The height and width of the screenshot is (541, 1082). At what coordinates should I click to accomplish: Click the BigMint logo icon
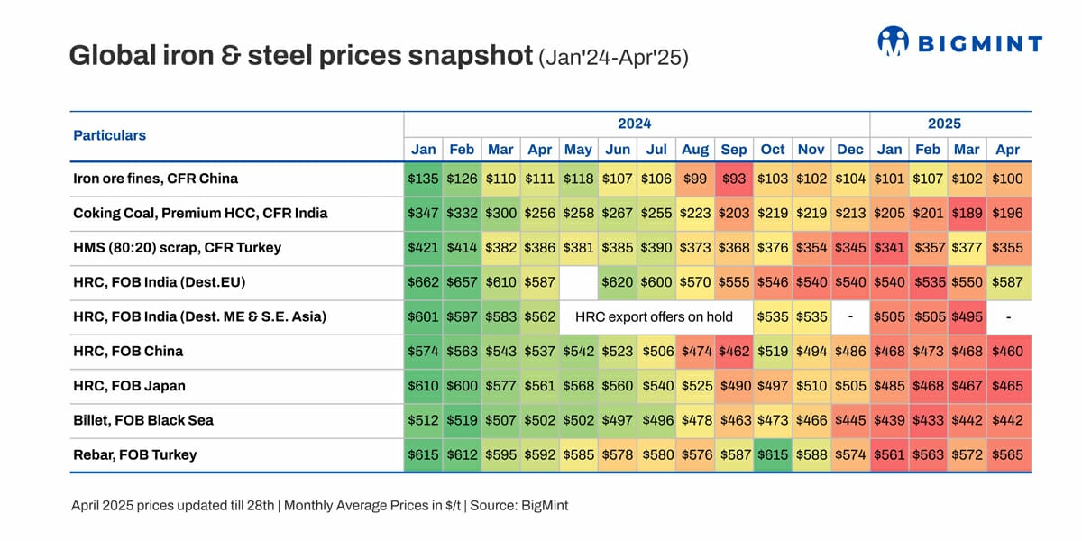pos(892,41)
